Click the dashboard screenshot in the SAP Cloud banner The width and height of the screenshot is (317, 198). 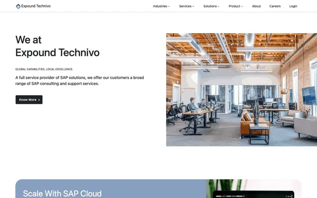254,195
